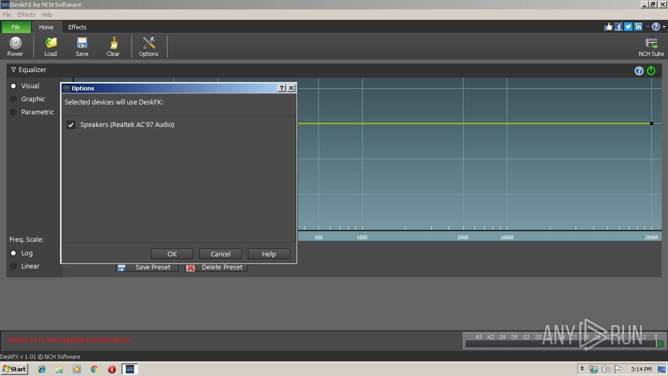Click the output level meter bar
The height and width of the screenshot is (376, 668).
[564, 344]
